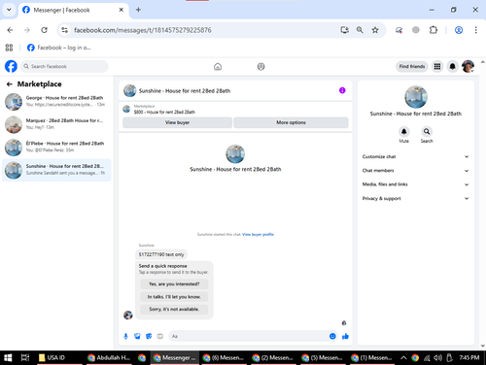Switch to the 'Abdullah H...' Chrome taskbar window
Image resolution: width=486 pixels, height=365 pixels.
click(109, 357)
